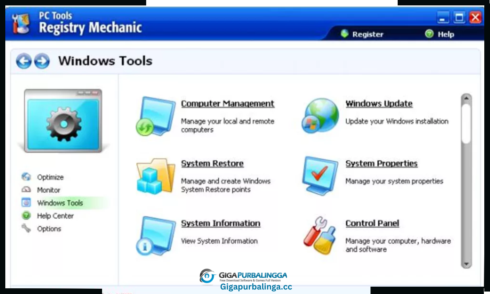Viewport: 490px width, 294px height.
Task: Click the Windows Tools sidebar icon
Action: [26, 203]
